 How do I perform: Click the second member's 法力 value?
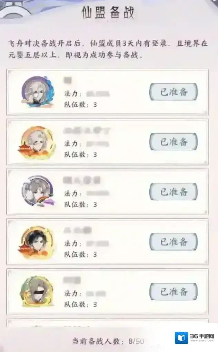pos(98,144)
